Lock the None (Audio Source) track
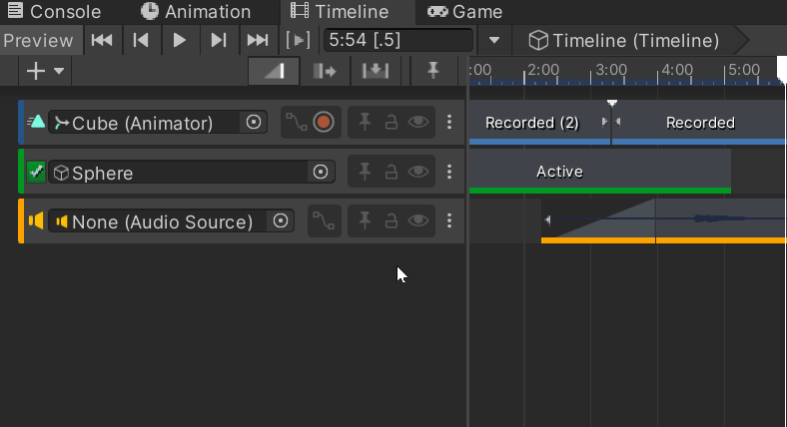This screenshot has height=427, width=787. (391, 221)
